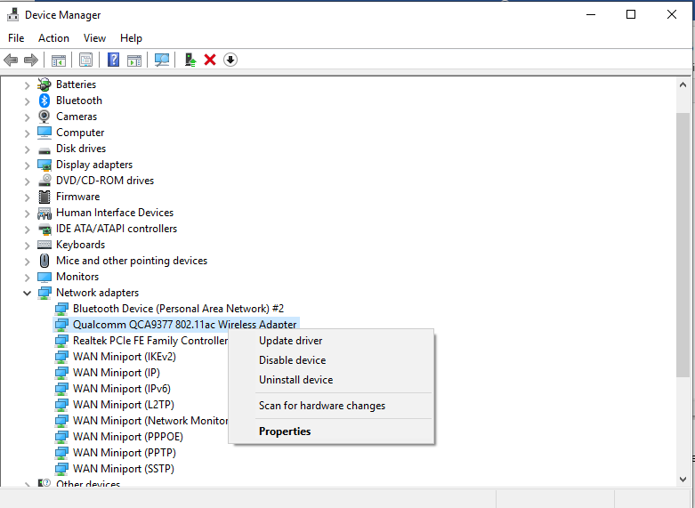Select the Disk drives icon
Screen dimensions: 695x508
coord(44,150)
